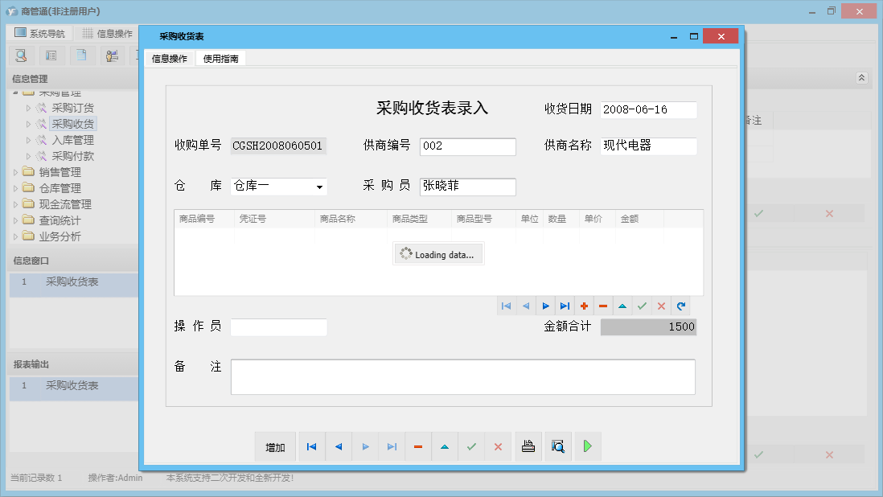883x497 pixels.
Task: Confirm grid changes with the green check icon
Action: coord(641,306)
